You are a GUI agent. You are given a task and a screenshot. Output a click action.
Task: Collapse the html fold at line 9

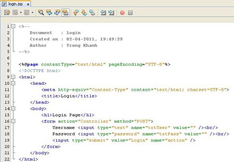pyautogui.click(x=13, y=77)
